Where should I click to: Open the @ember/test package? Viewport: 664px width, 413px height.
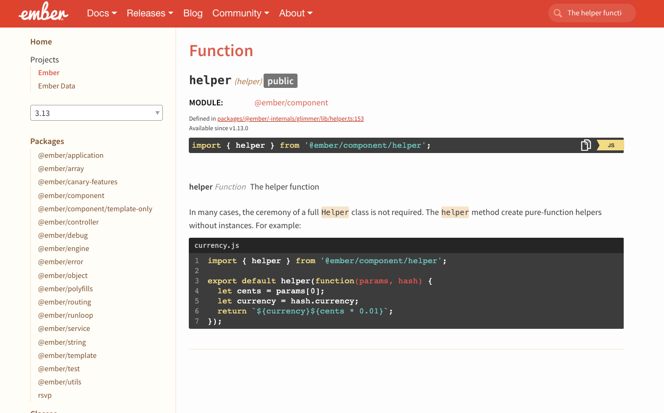(x=59, y=369)
